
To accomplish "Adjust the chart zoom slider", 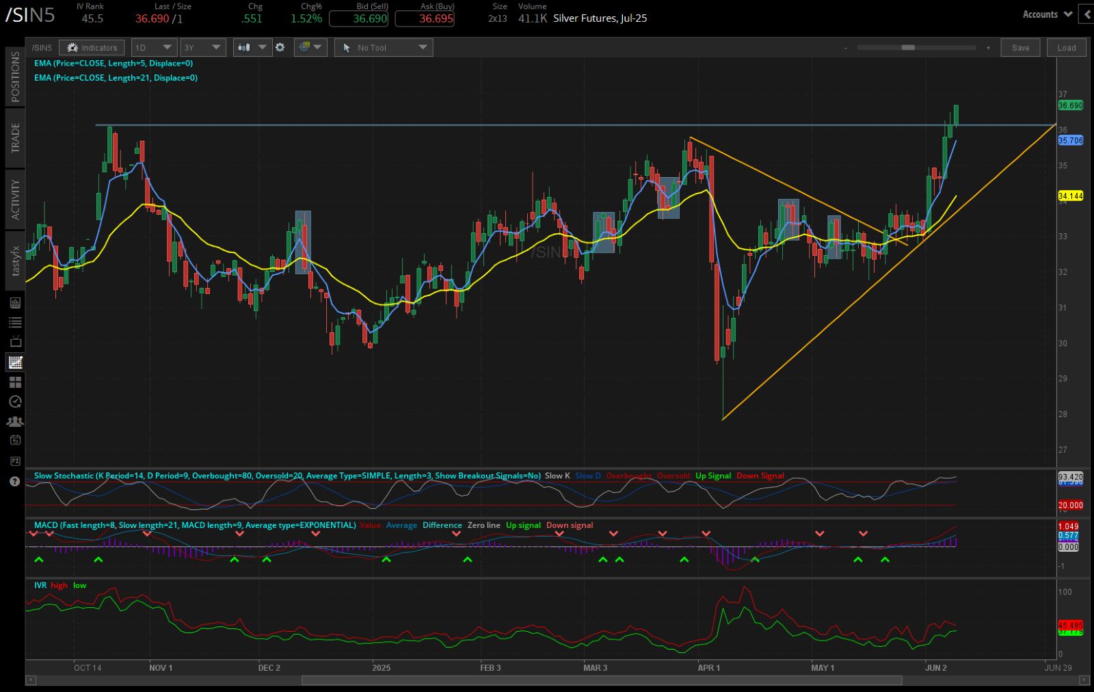I will point(907,48).
